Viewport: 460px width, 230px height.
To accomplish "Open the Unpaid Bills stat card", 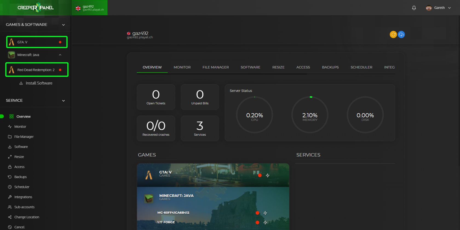I will [x=200, y=97].
